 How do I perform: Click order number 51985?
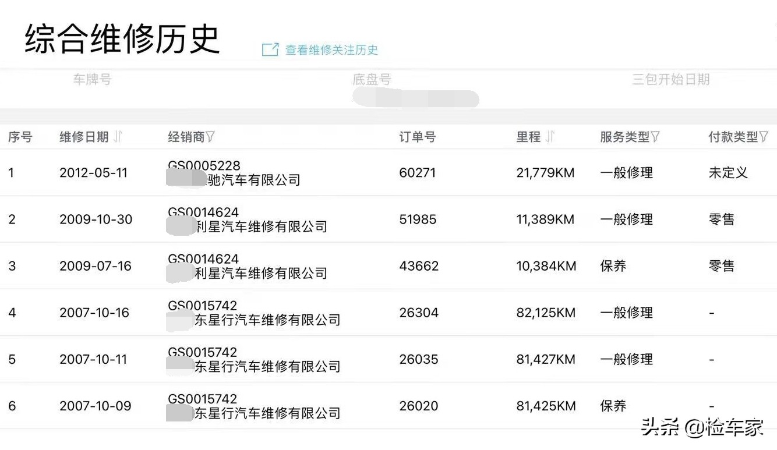418,219
